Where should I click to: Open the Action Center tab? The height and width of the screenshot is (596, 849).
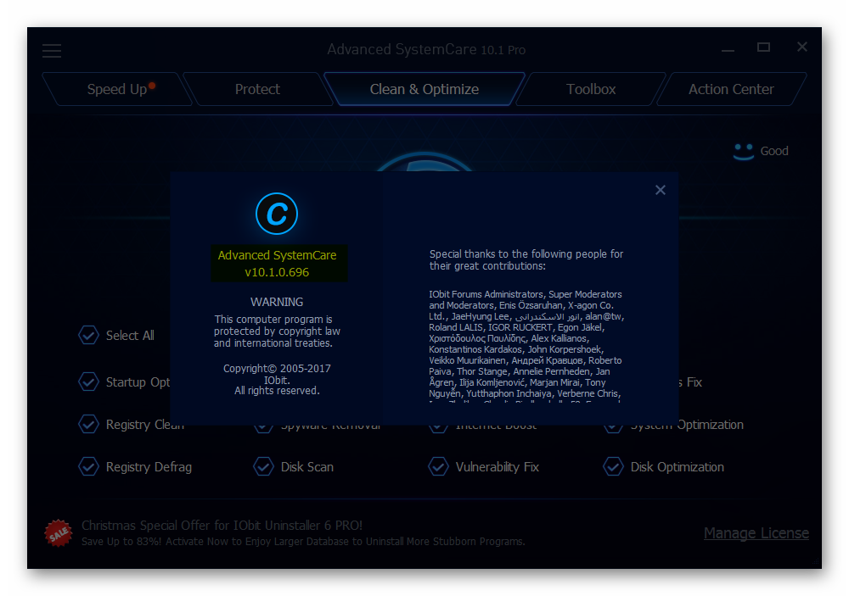click(731, 89)
